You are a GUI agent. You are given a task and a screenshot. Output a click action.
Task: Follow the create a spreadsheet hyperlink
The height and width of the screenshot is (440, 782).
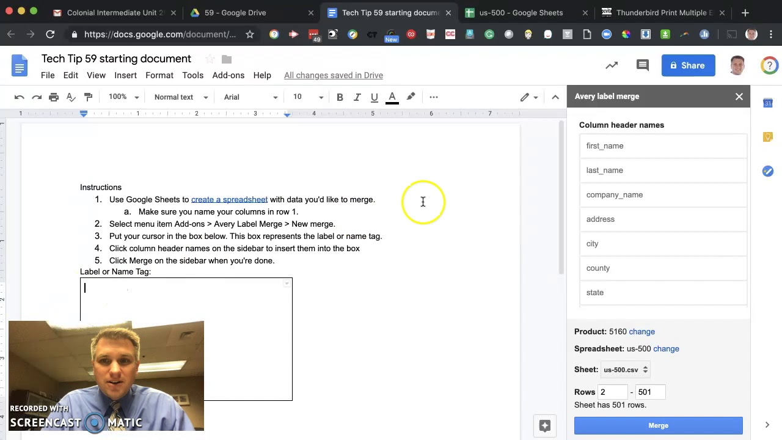click(x=229, y=200)
